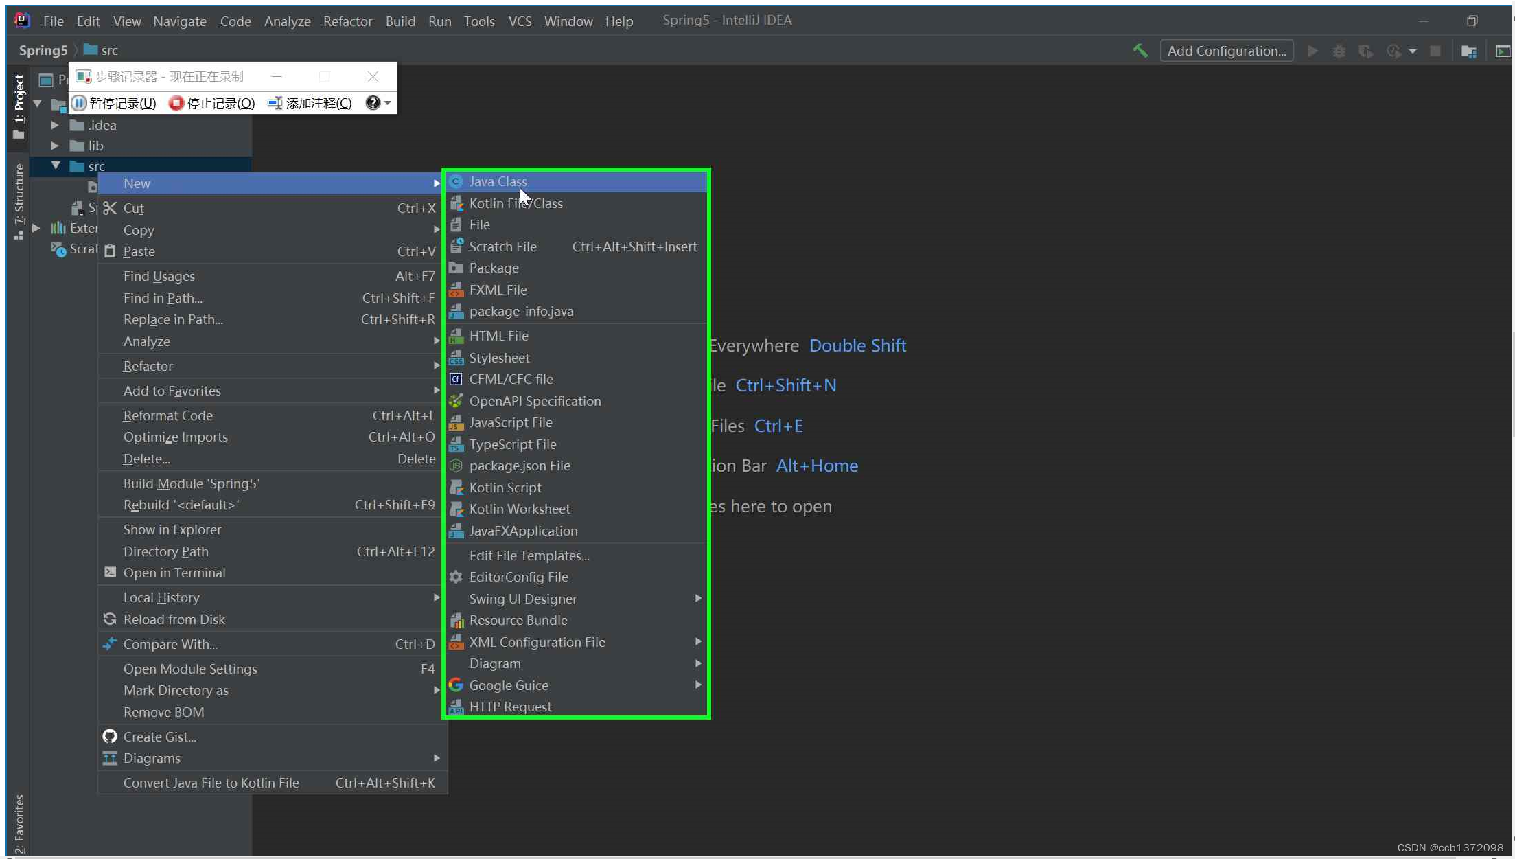Viewport: 1515px width, 859px height.
Task: Click the Reload from Disk icon
Action: click(x=110, y=619)
